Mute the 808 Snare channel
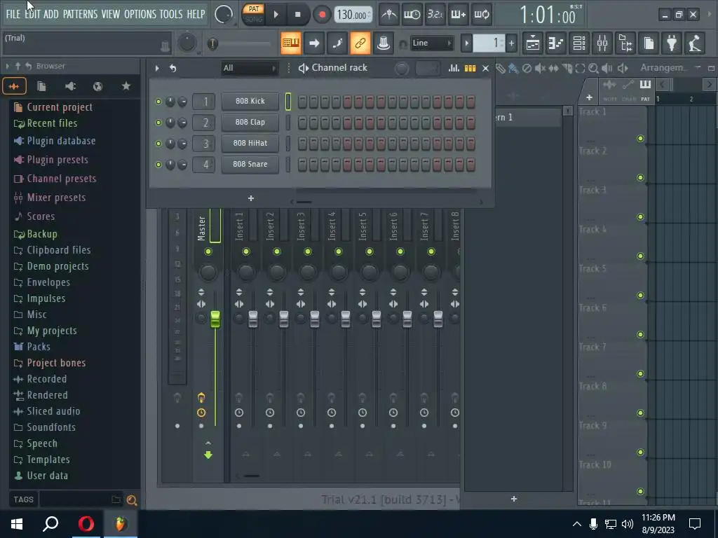Screen dimensions: 718x538 158,165
